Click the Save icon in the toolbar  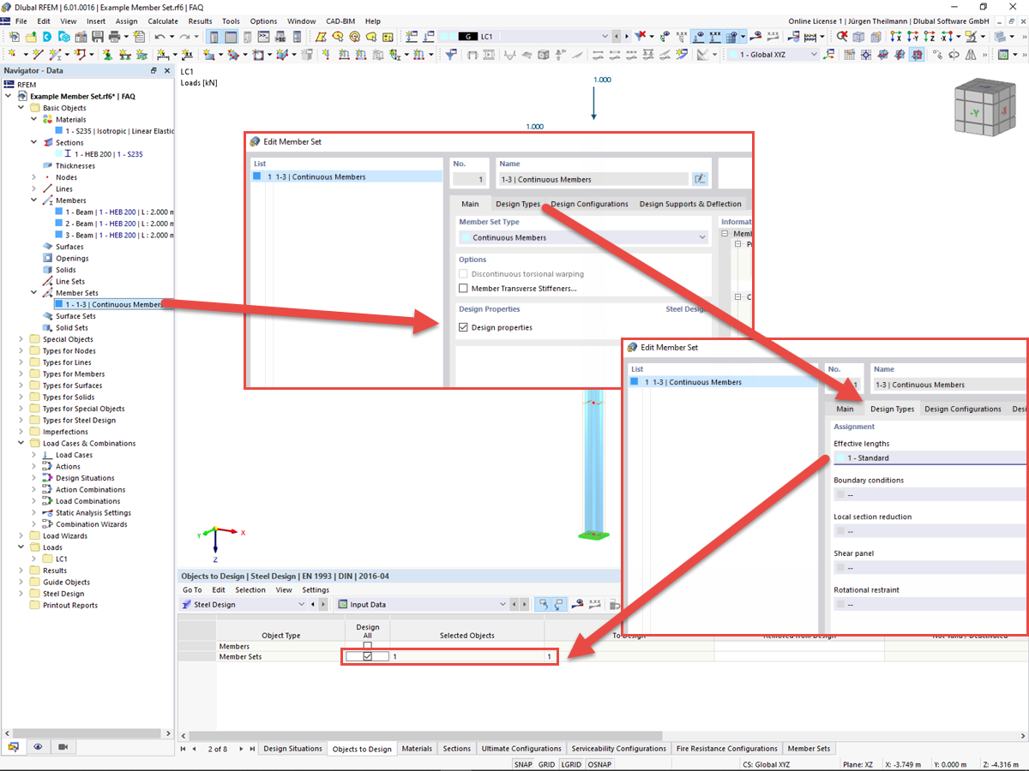[97, 37]
